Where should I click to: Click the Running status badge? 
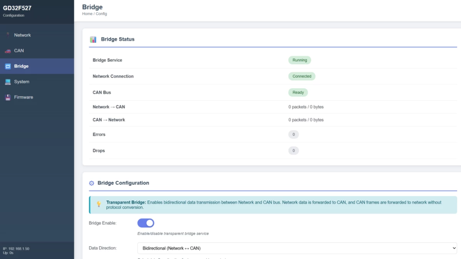point(299,60)
